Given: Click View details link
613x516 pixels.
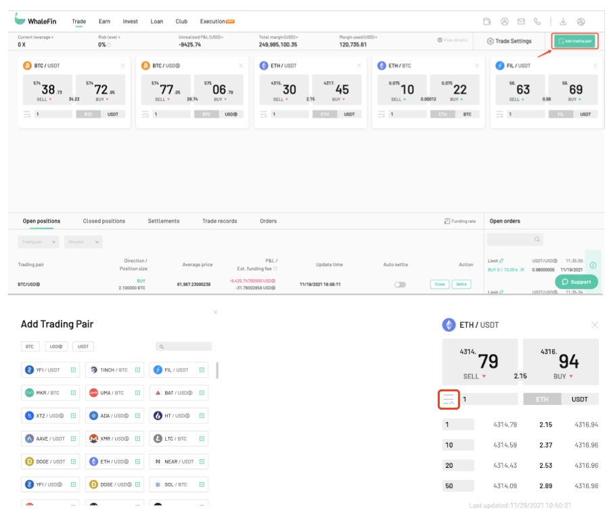Looking at the screenshot, I should coord(452,41).
